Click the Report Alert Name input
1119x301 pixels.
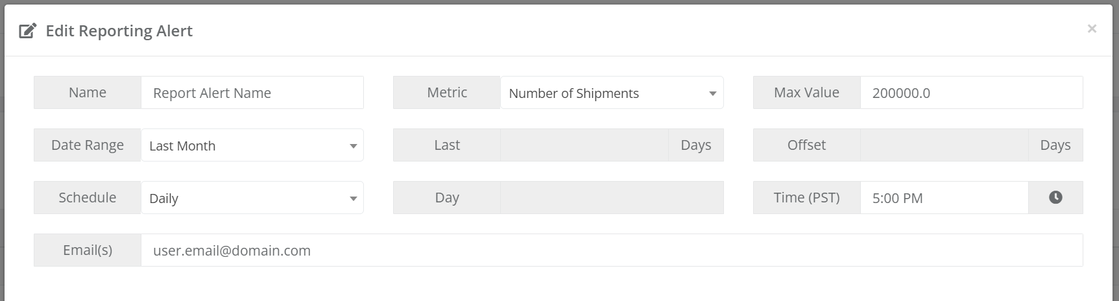(252, 93)
